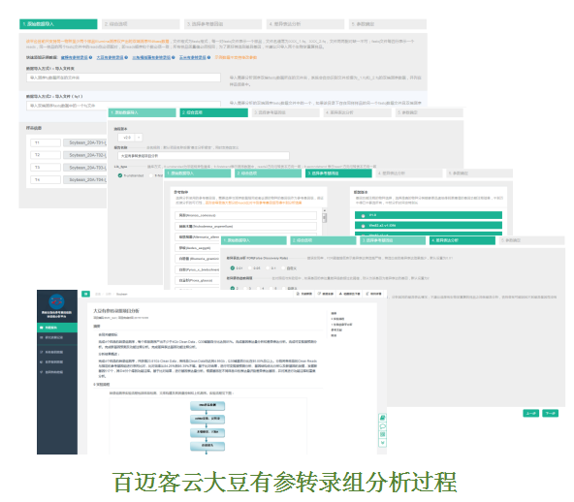Open the v2.0 pipeline version dropdown
The image size is (574, 502).
(130, 138)
